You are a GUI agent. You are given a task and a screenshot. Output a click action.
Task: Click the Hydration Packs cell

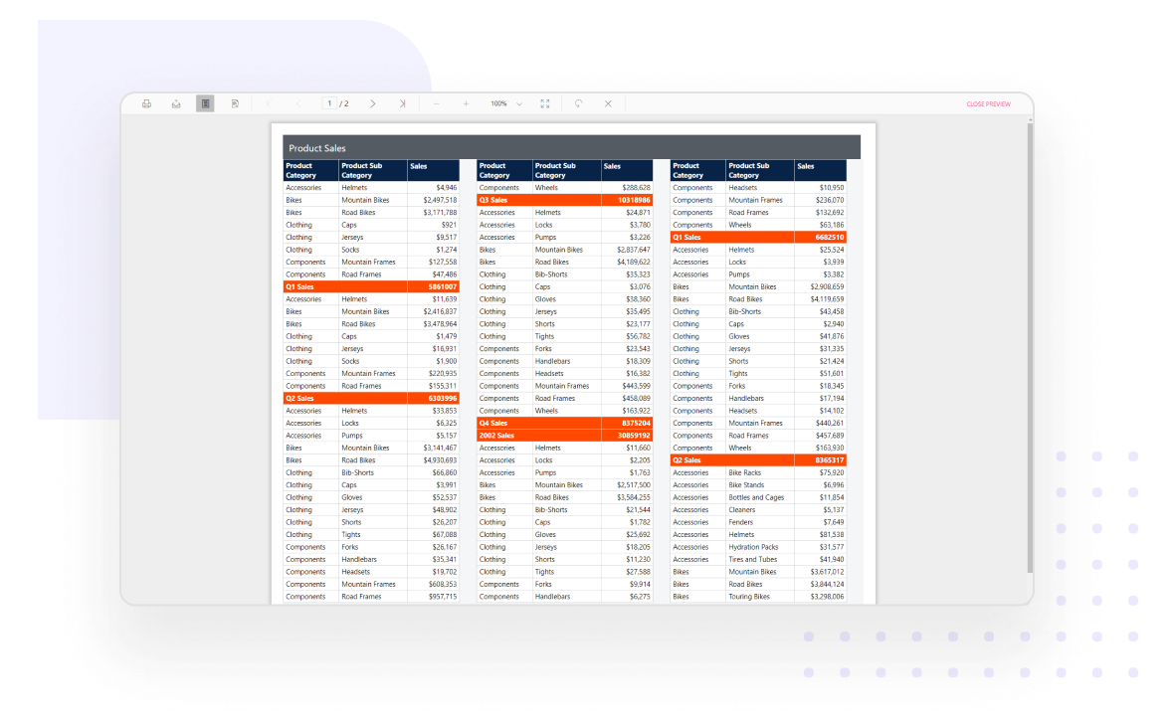coord(753,547)
